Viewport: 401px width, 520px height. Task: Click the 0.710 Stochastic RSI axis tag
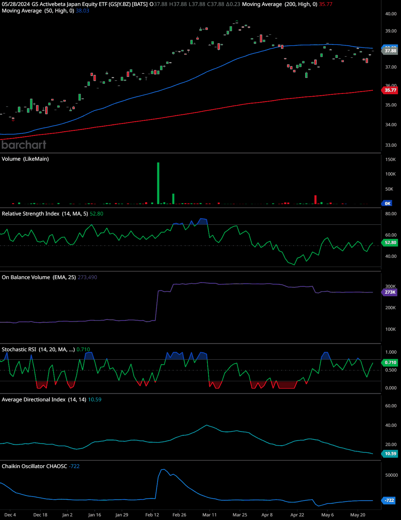pyautogui.click(x=390, y=363)
